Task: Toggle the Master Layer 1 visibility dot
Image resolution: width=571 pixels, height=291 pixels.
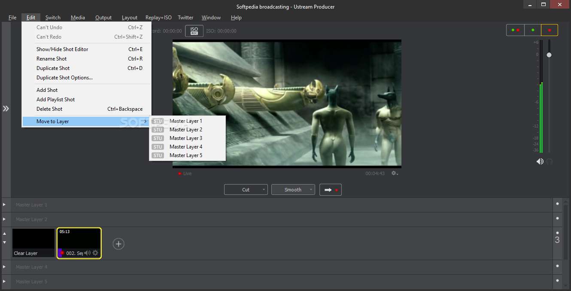Action: tap(557, 204)
